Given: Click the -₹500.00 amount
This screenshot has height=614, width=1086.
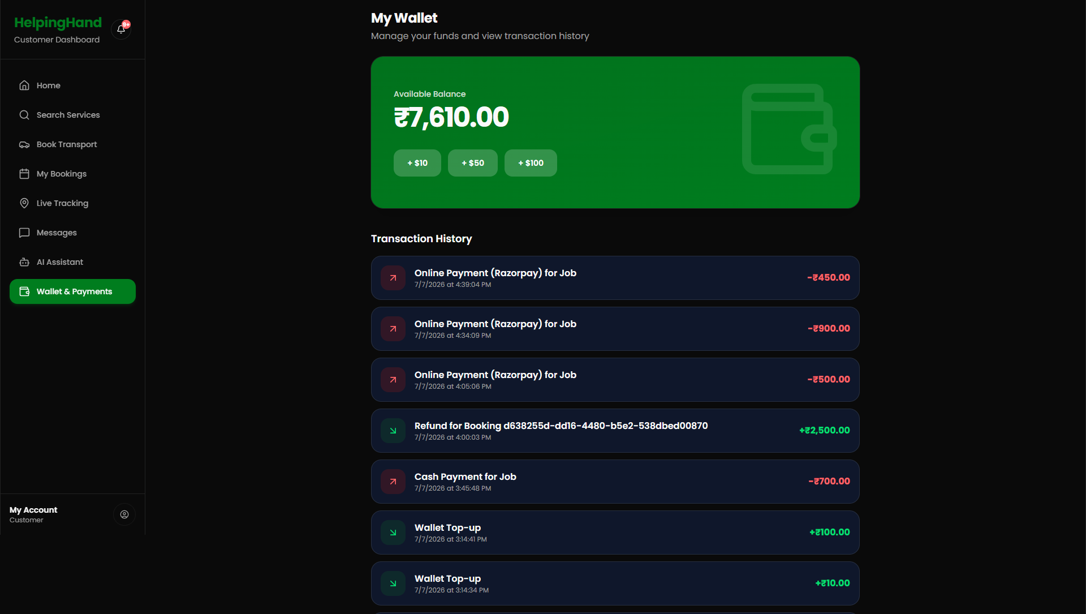Looking at the screenshot, I should pyautogui.click(x=829, y=379).
